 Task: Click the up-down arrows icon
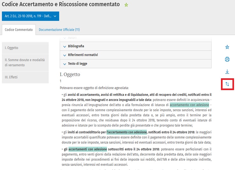[227, 84]
